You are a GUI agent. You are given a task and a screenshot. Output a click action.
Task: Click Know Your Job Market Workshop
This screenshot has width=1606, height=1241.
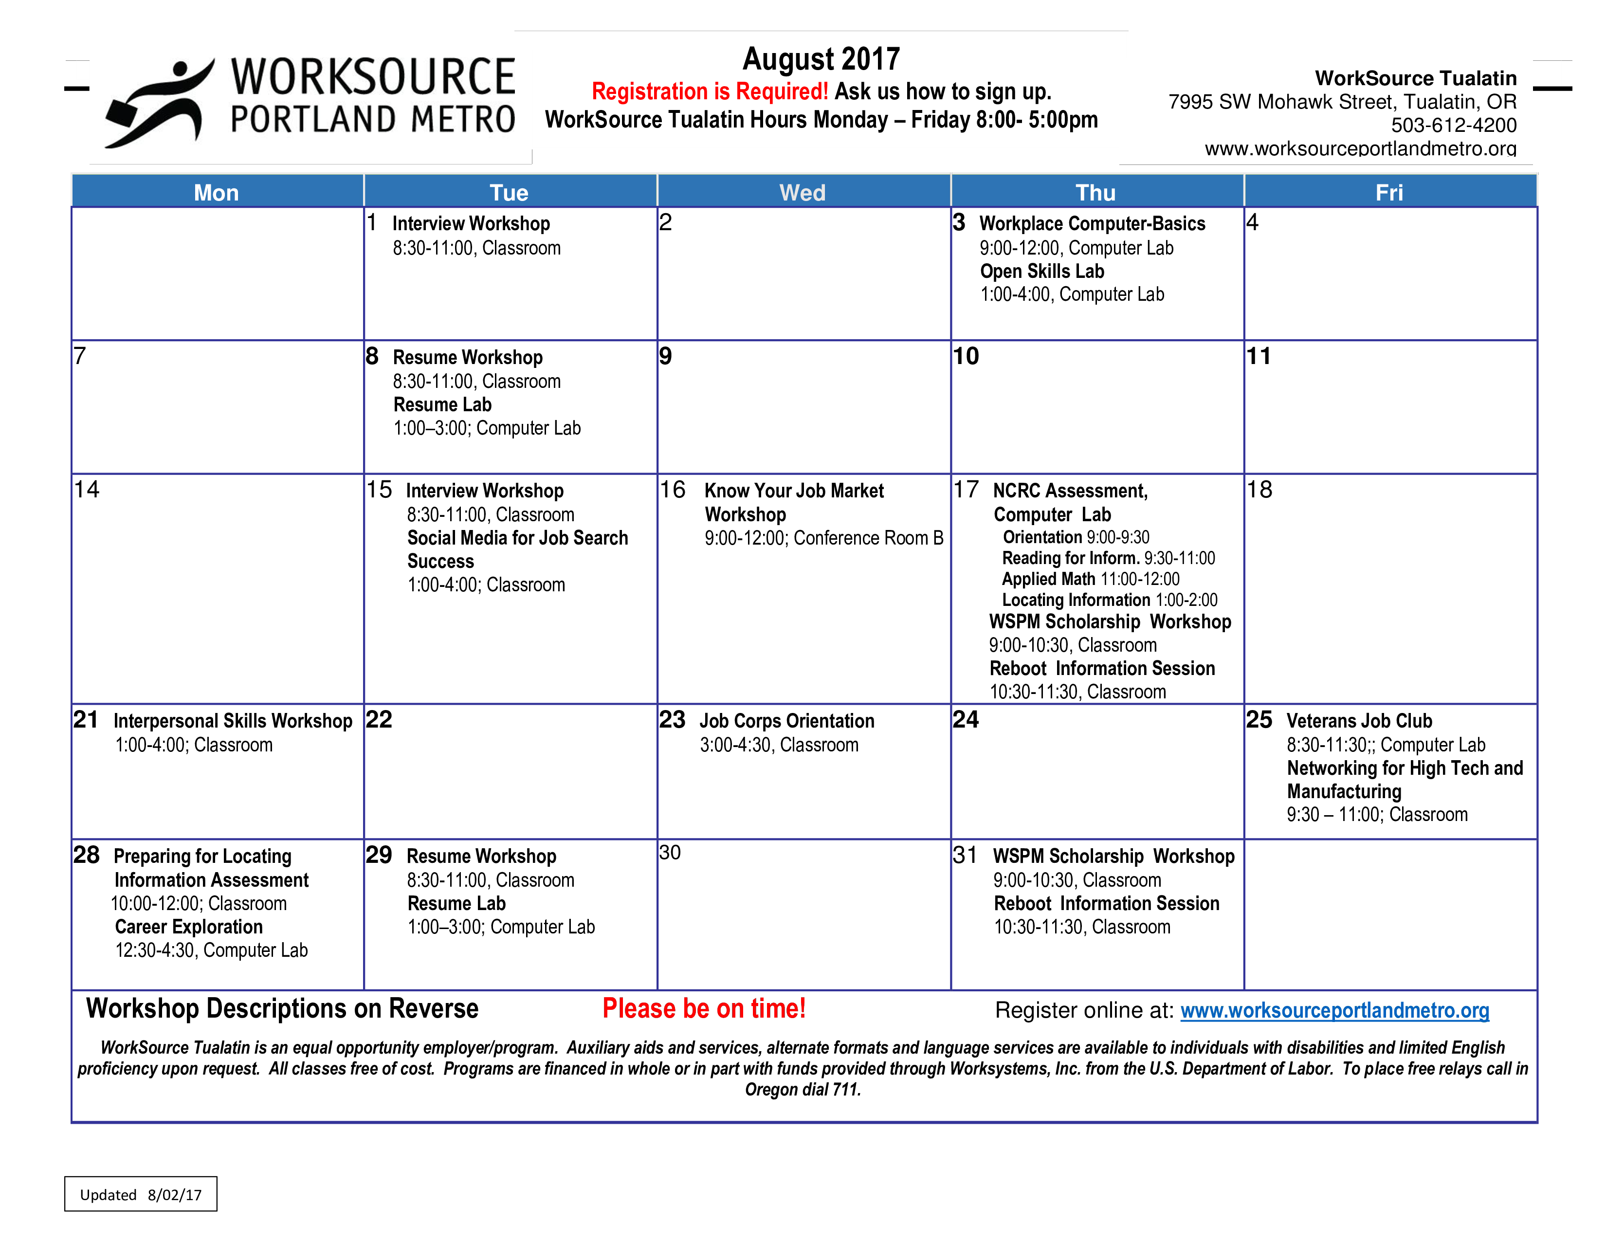(794, 502)
